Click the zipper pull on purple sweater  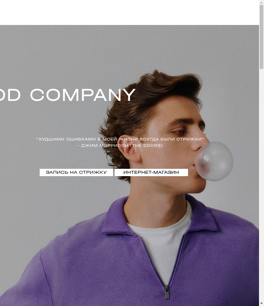tap(167, 292)
